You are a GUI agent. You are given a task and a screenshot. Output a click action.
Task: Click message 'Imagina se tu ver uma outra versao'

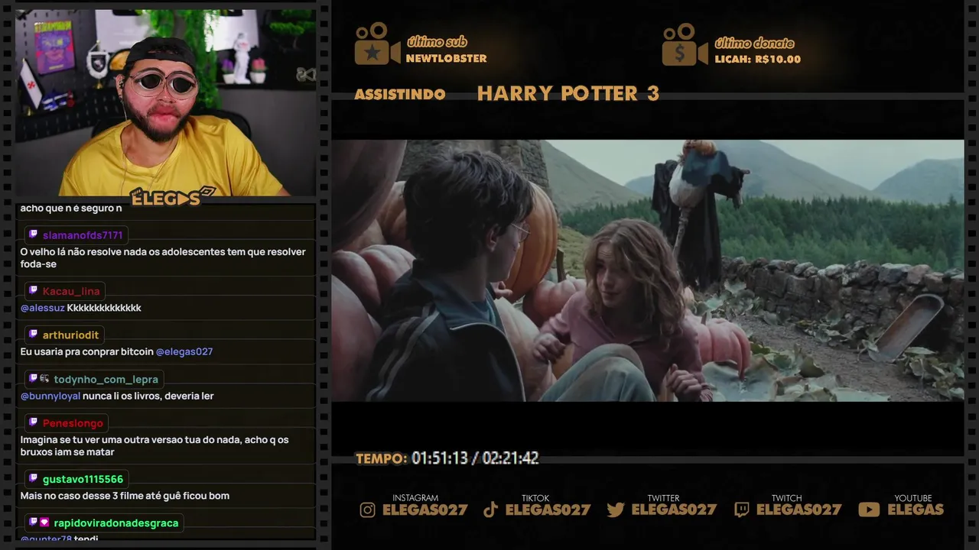tap(154, 446)
